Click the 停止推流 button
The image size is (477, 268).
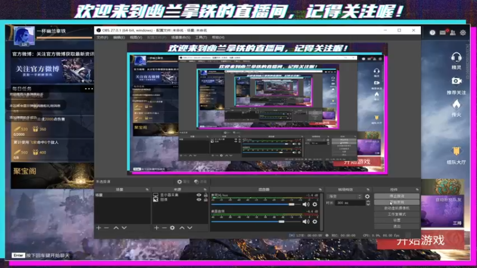point(397,197)
